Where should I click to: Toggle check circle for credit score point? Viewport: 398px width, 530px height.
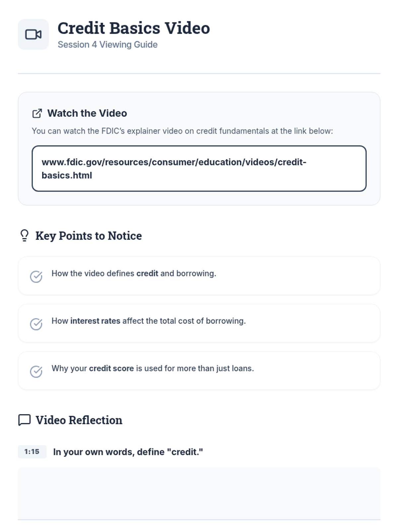coord(36,371)
